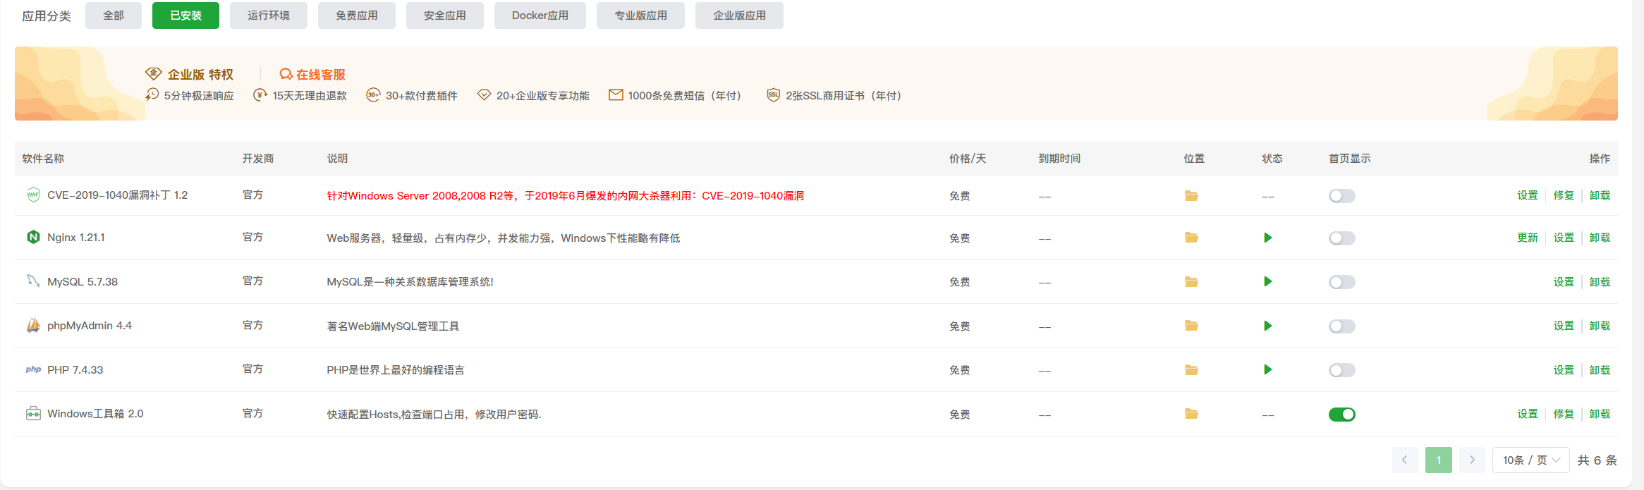1644x490 pixels.
Task: Click the 15天无理由退款 yen icon
Action: [x=260, y=94]
